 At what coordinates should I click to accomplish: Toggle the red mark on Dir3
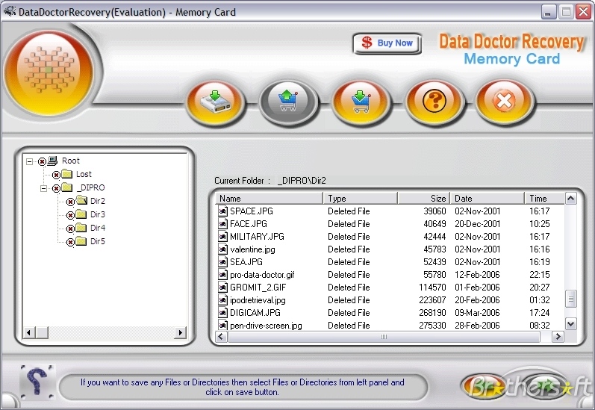(x=70, y=215)
